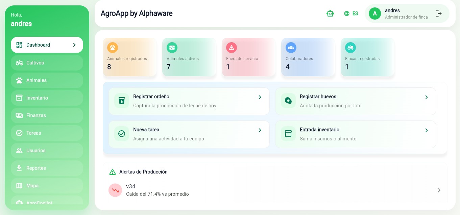Click the Nueva tarea action card
Screen dimensions: 460x215
[189, 134]
